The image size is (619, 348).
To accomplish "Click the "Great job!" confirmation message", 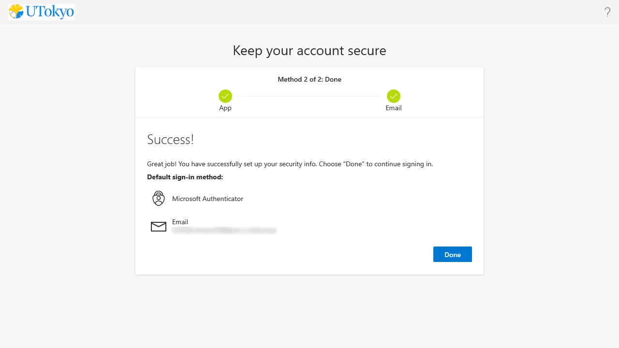I will [x=290, y=164].
